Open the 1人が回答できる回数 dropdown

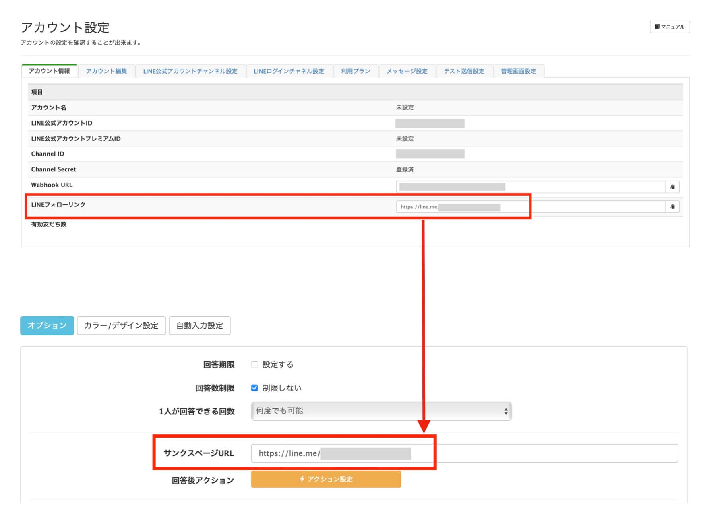point(381,411)
